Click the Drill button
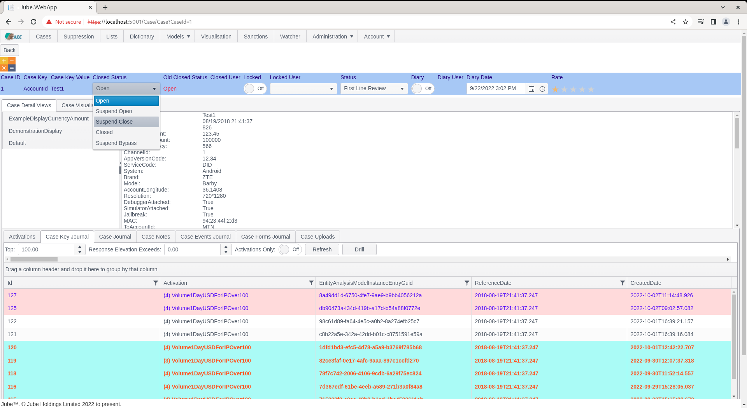The width and height of the screenshot is (747, 408). (359, 249)
